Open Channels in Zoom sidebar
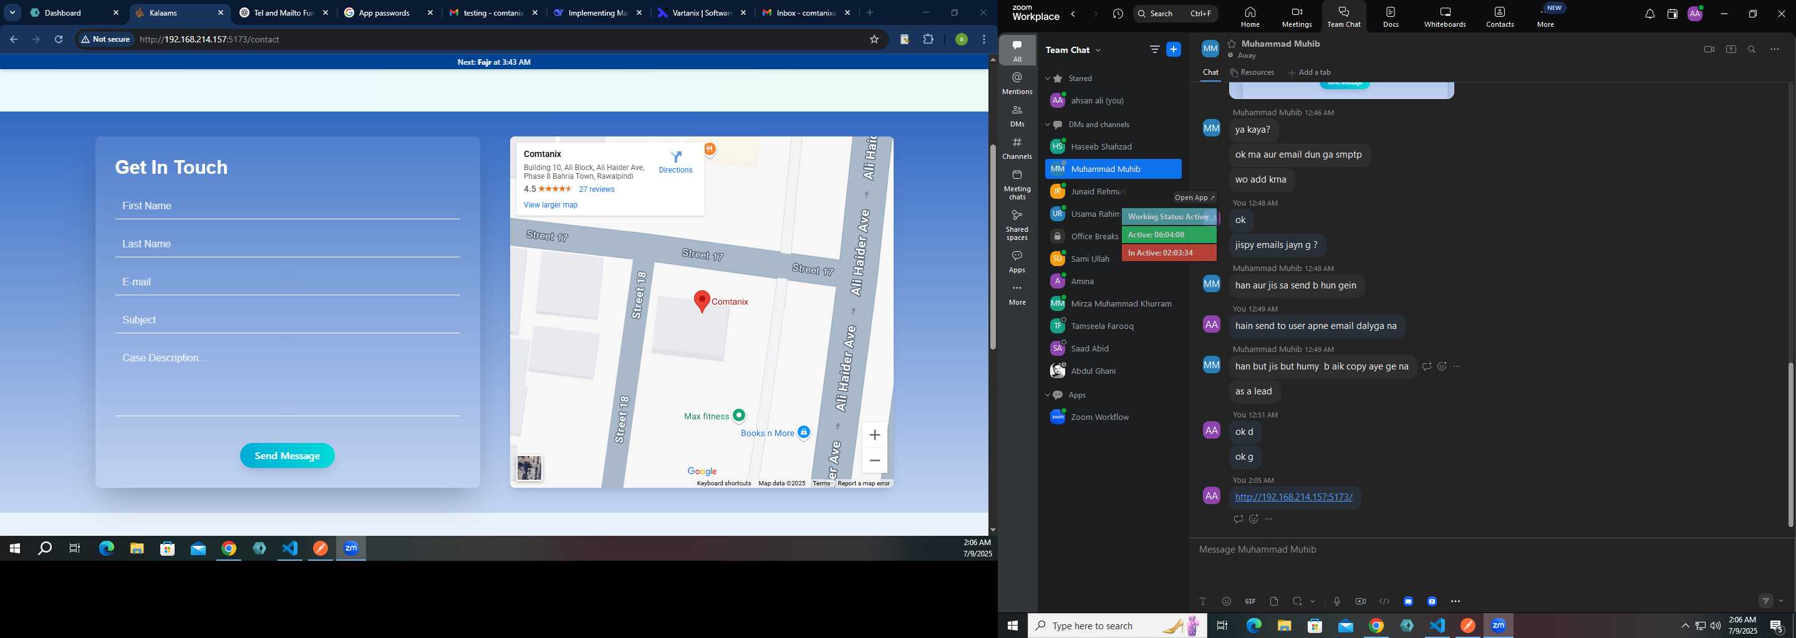This screenshot has width=1796, height=638. tap(1017, 148)
